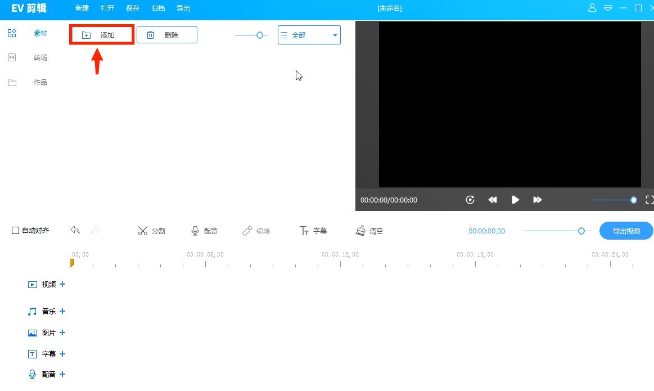Click the 导出视频 button

pyautogui.click(x=626, y=231)
